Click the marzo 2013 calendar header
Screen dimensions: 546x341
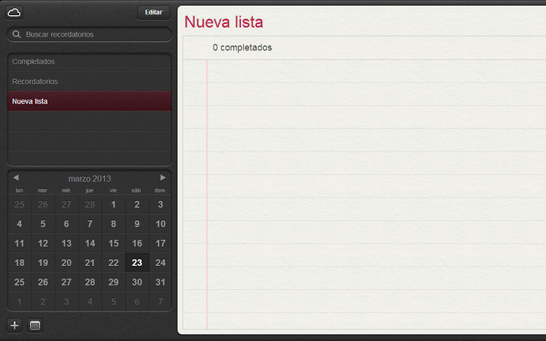click(89, 179)
